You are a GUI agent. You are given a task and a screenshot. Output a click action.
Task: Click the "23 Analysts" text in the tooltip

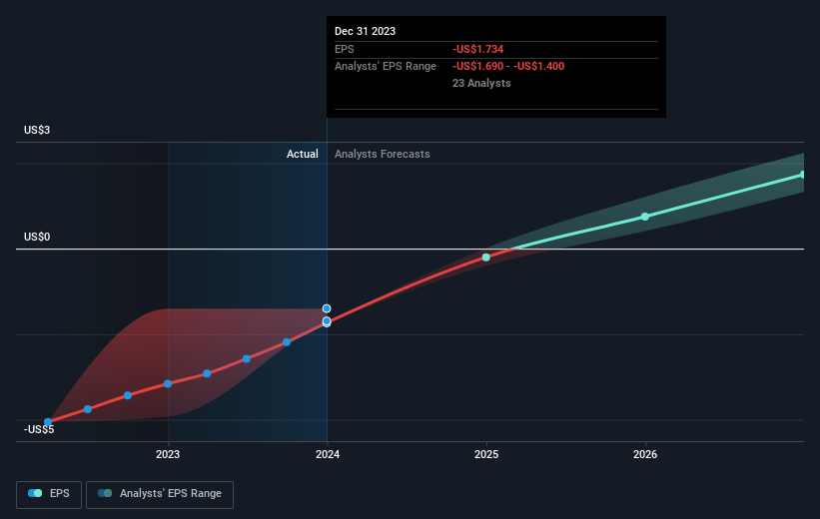coord(481,84)
